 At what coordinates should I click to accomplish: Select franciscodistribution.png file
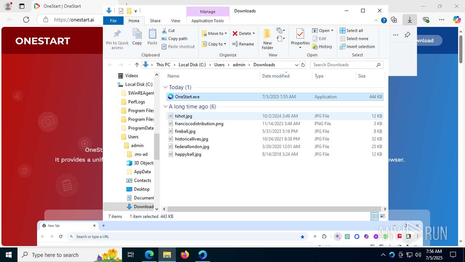point(275,124)
